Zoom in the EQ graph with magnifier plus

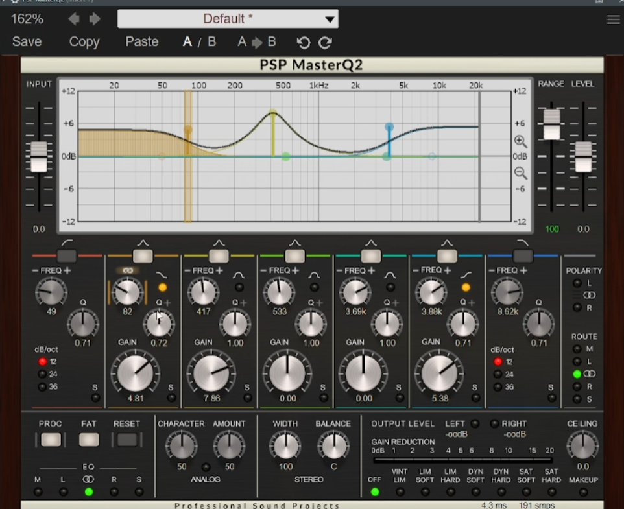coord(520,141)
